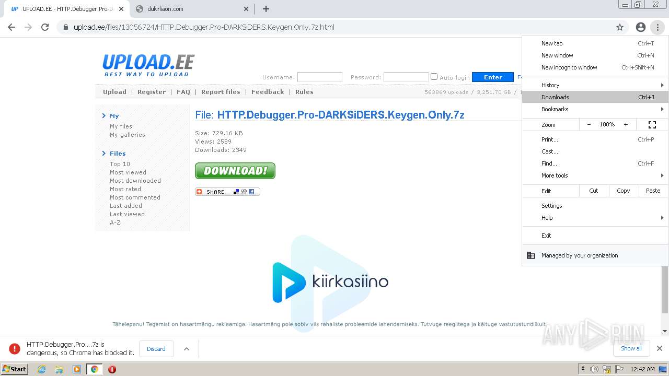Screen dimensions: 669x376
Task: Click the red danger warning icon
Action: 15,349
